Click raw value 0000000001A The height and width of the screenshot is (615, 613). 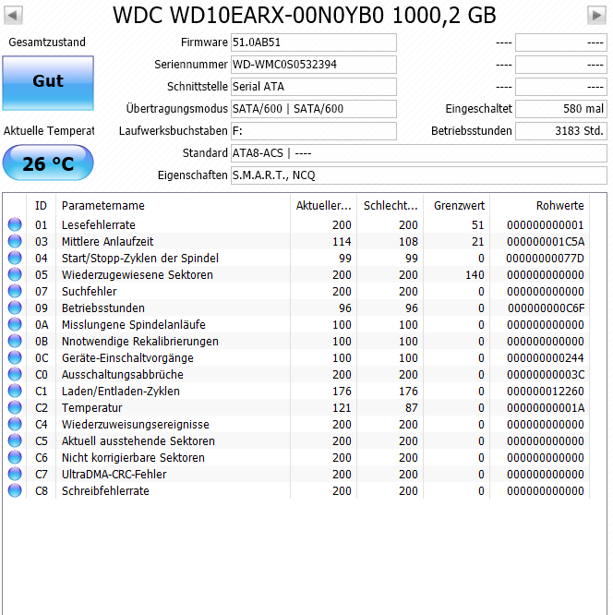546,407
